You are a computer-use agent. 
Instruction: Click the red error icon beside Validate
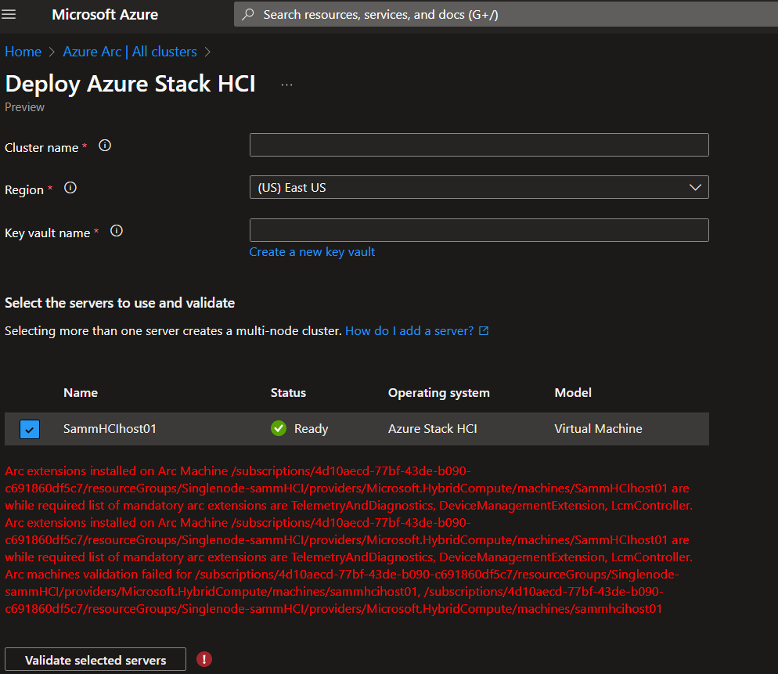204,659
